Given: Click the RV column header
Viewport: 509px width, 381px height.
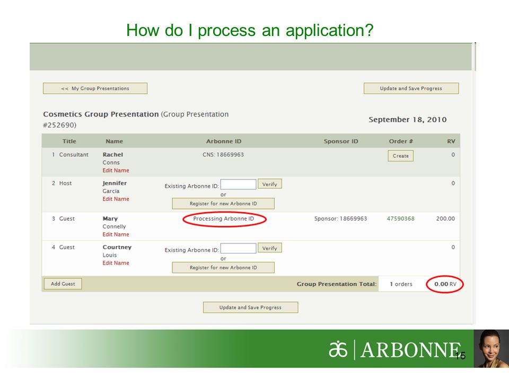Looking at the screenshot, I should click(x=451, y=141).
